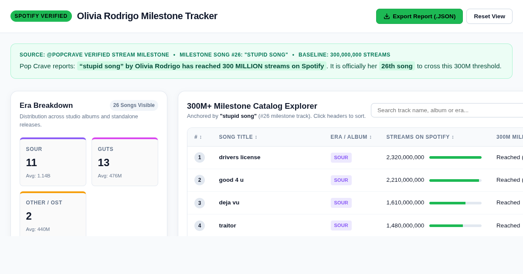
Task: Click SOUR tag in deja vu row
Action: [x=341, y=203]
